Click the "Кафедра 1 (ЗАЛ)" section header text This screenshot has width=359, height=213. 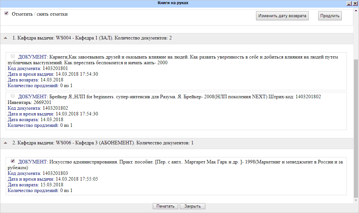click(92, 38)
